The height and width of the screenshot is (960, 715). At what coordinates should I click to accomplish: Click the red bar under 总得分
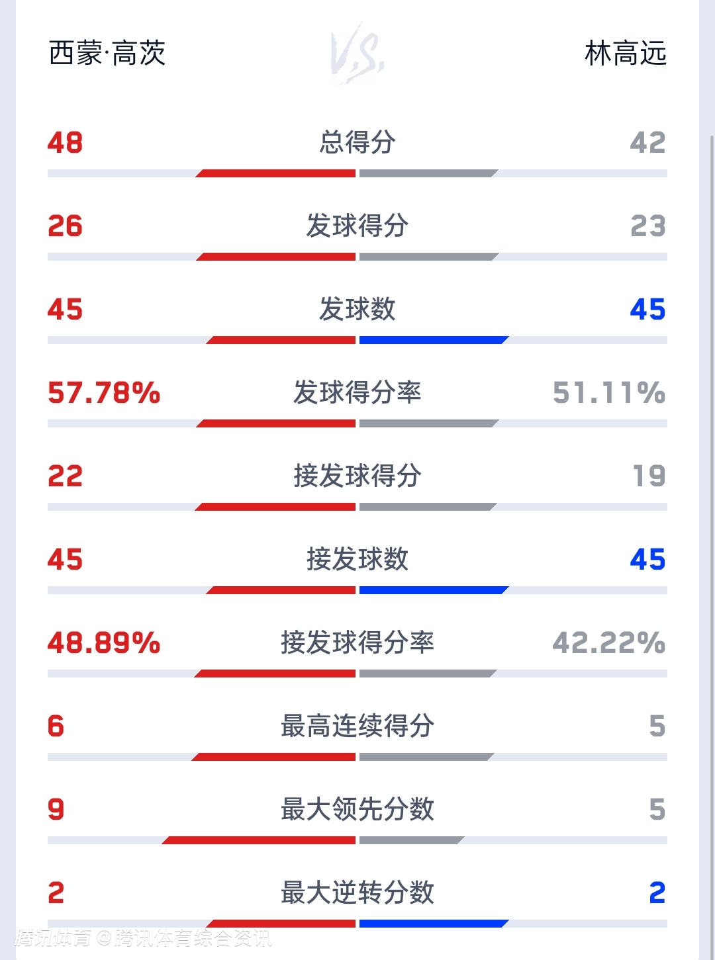click(x=277, y=173)
